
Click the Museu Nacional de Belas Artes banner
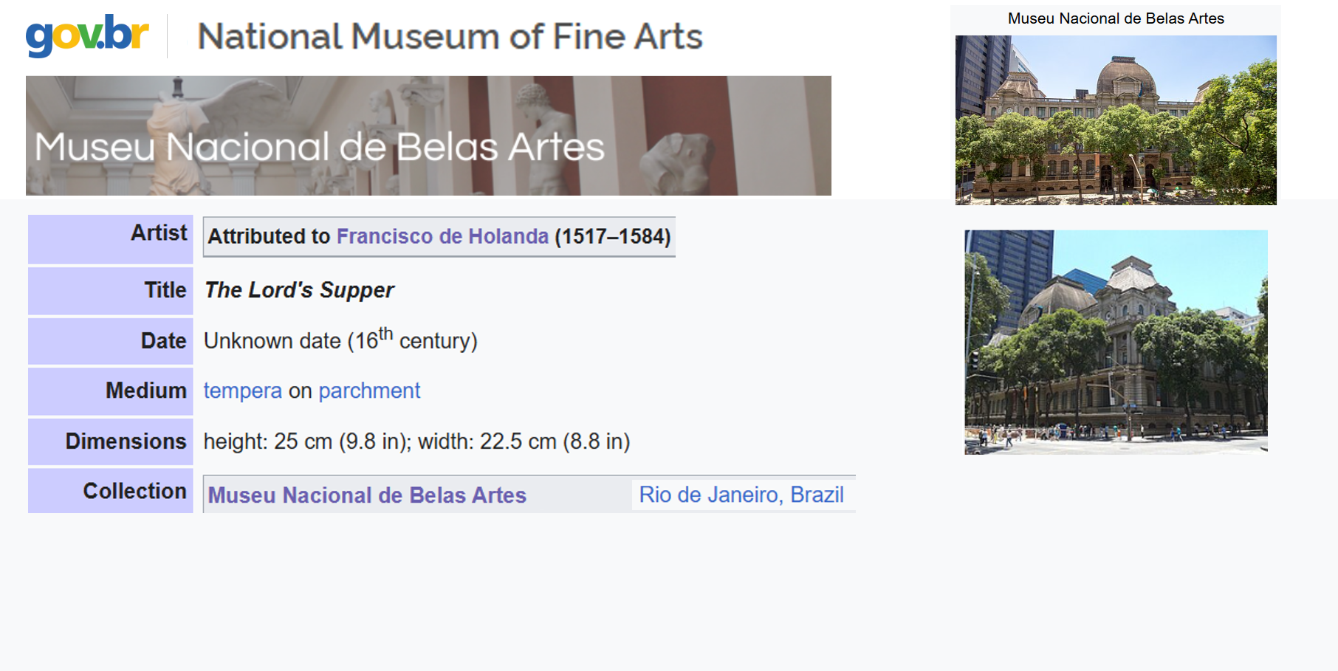(428, 136)
